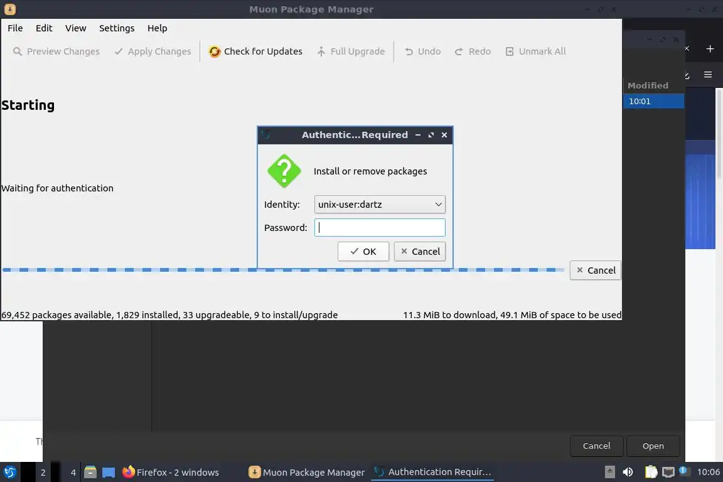Click the removable media eject tray icon

pyautogui.click(x=609, y=472)
